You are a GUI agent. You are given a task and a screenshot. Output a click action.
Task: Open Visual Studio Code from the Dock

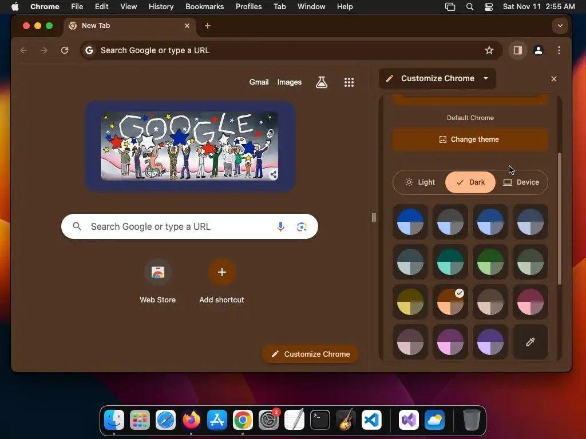coord(372,420)
